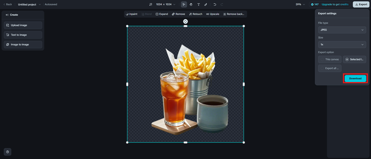This screenshot has width=371, height=159.
Task: Click the right edge selection handle
Action: [x=244, y=84]
